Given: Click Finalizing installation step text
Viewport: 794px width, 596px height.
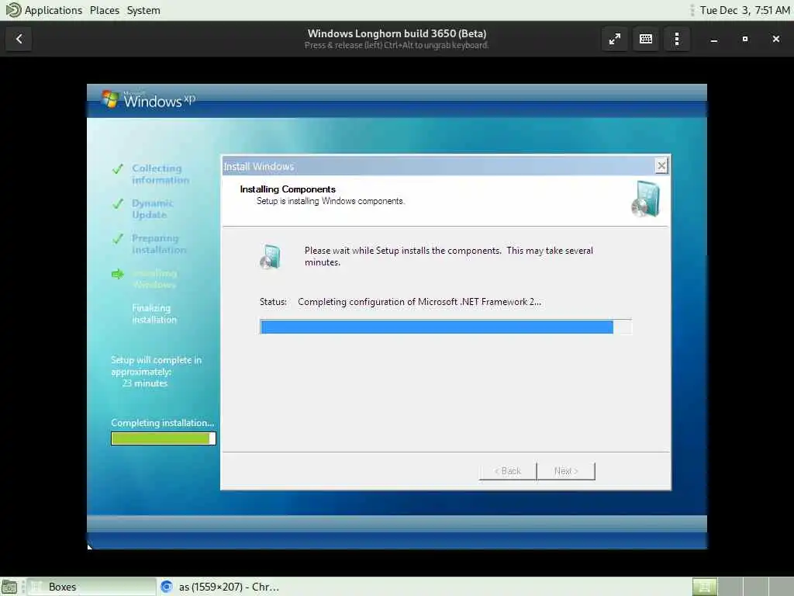Looking at the screenshot, I should tap(154, 314).
